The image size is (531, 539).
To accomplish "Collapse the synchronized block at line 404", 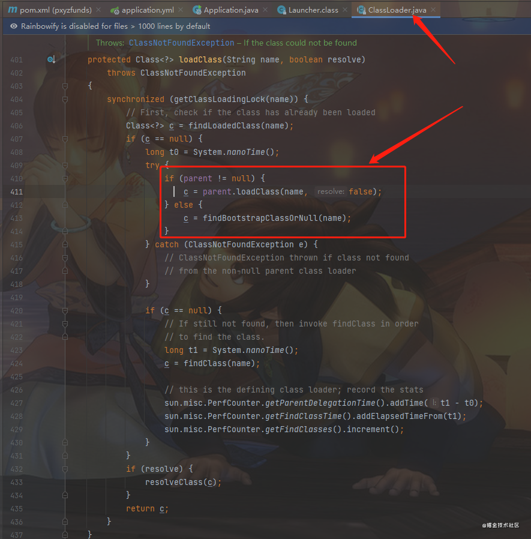I will coord(65,100).
